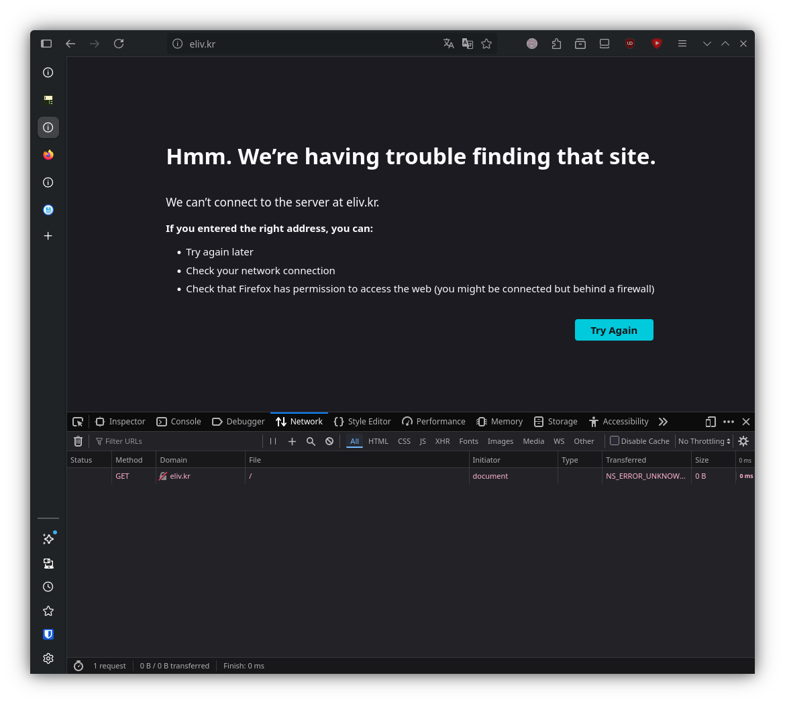Expand the hidden DevTools tabs chevron
This screenshot has height=704, width=785.
pyautogui.click(x=663, y=422)
